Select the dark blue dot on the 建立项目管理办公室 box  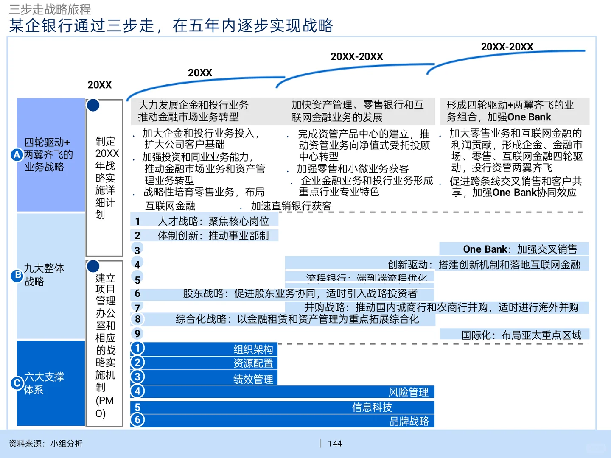coord(93,266)
